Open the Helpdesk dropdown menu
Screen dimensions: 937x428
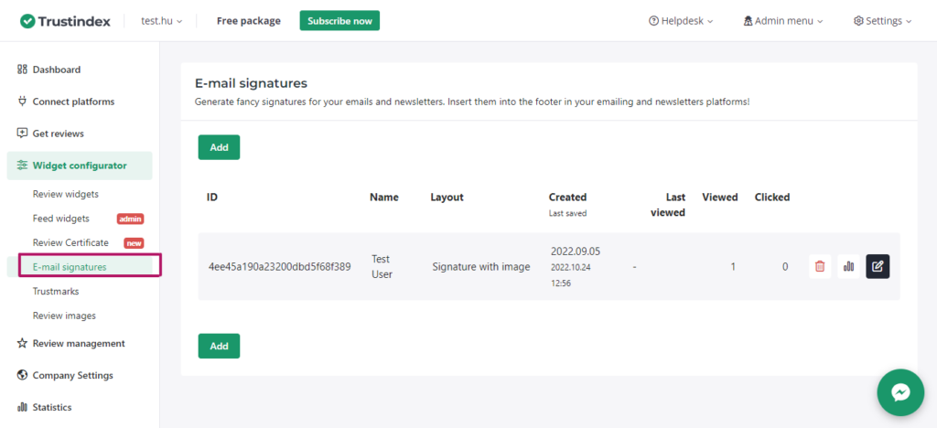point(681,21)
